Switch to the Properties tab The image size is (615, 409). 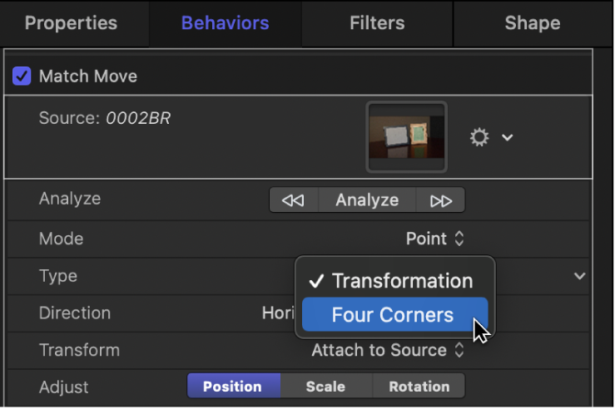pyautogui.click(x=71, y=23)
